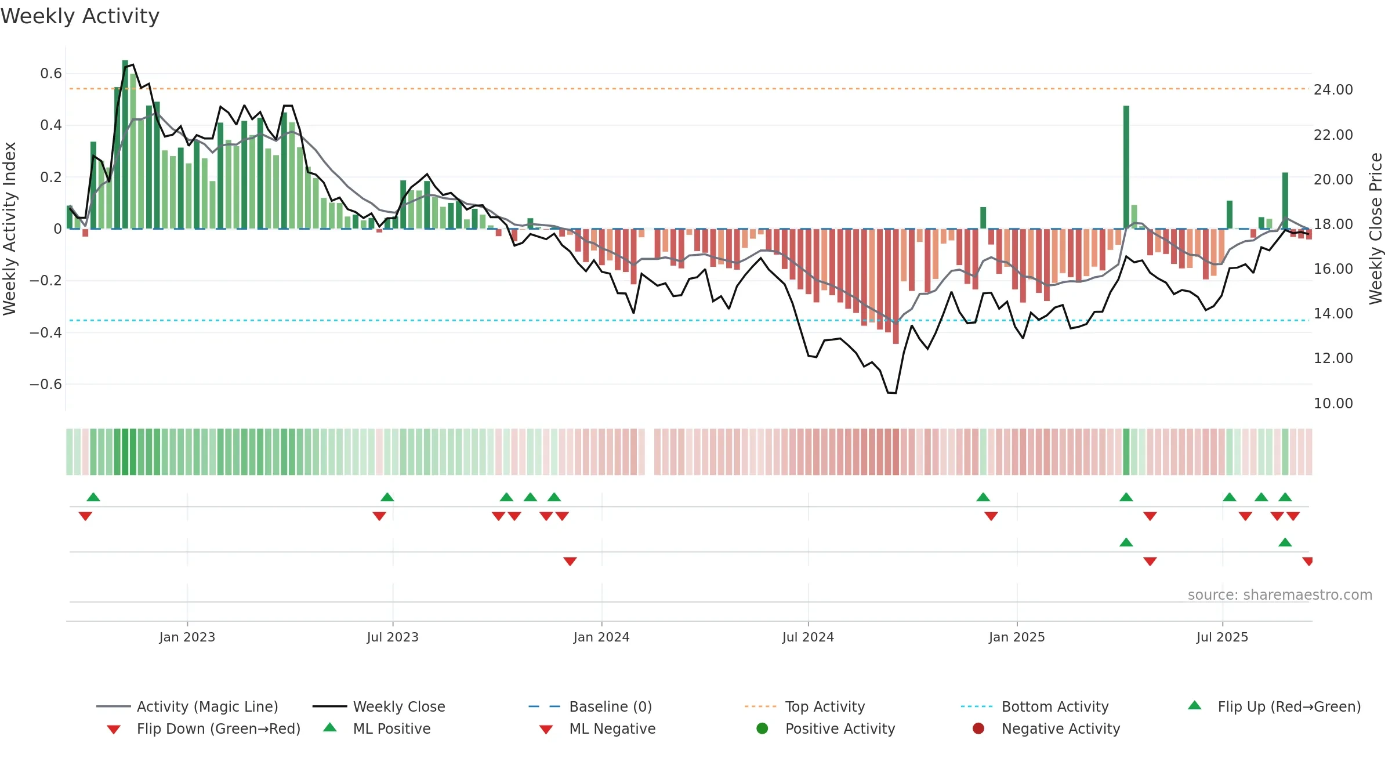The height and width of the screenshot is (783, 1392).
Task: Toggle the Top Activity legend entry
Action: click(804, 706)
